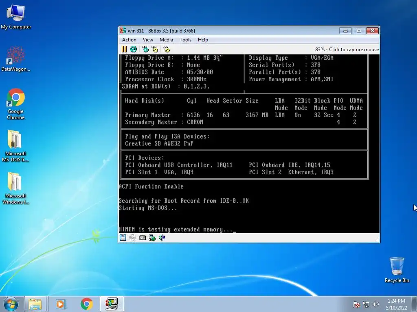Send Ctrl+Alt+Esc using the keys-and-yellow-gear icon
Viewport: 417px width, 312px height.
coord(155,49)
